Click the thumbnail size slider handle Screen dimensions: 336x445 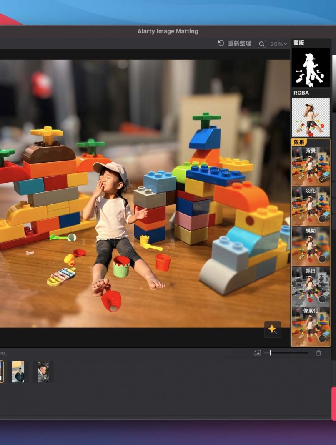point(271,353)
